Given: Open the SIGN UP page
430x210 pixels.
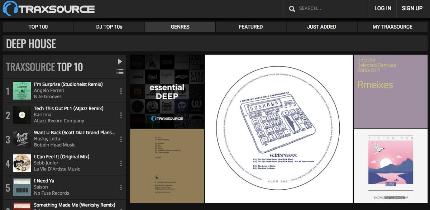Looking at the screenshot, I should pyautogui.click(x=412, y=8).
